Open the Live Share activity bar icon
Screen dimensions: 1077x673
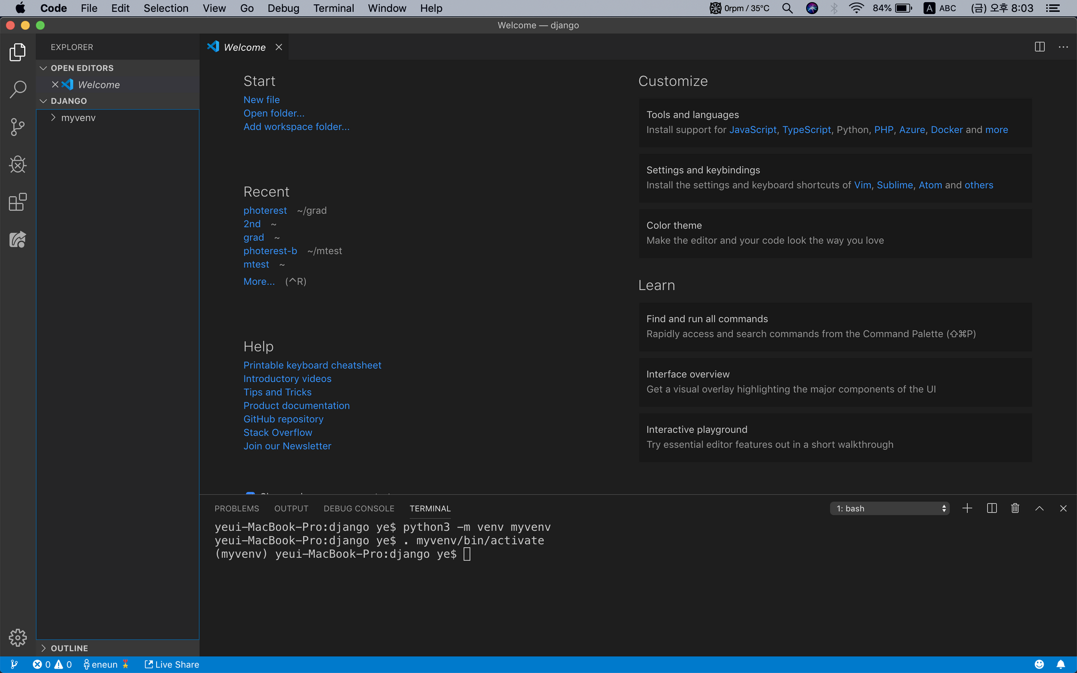[18, 240]
